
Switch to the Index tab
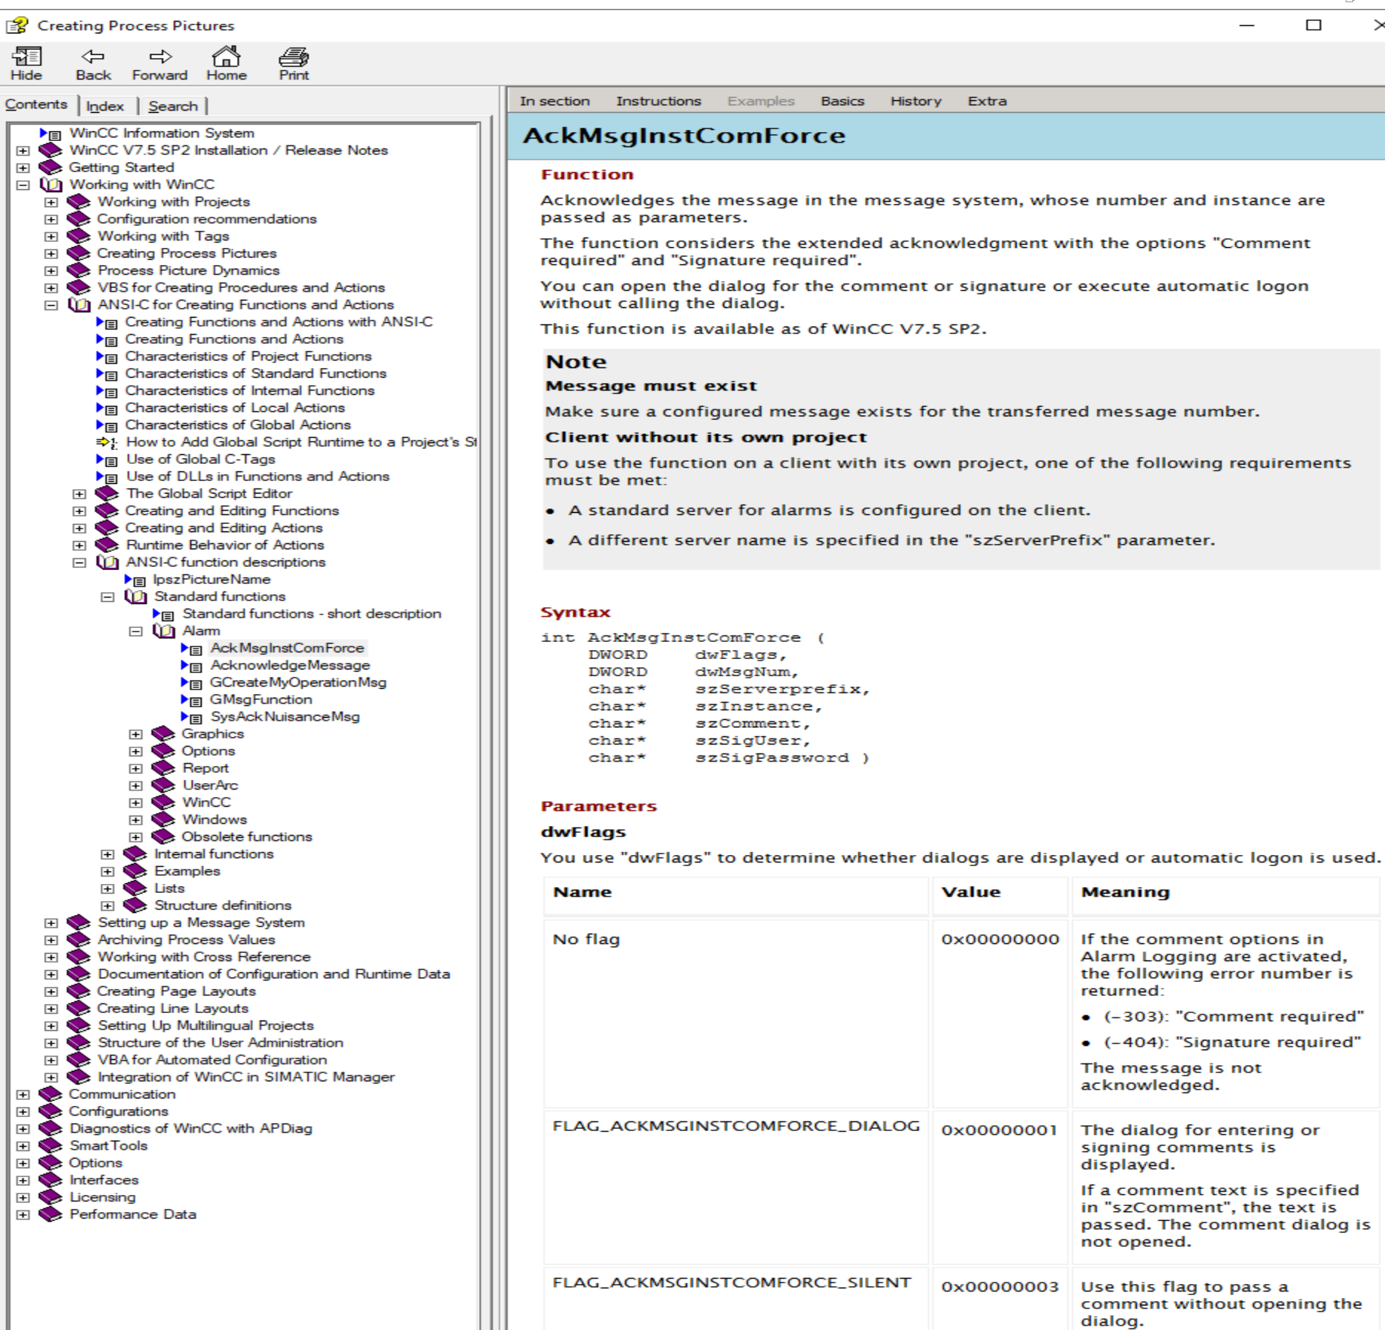click(105, 106)
